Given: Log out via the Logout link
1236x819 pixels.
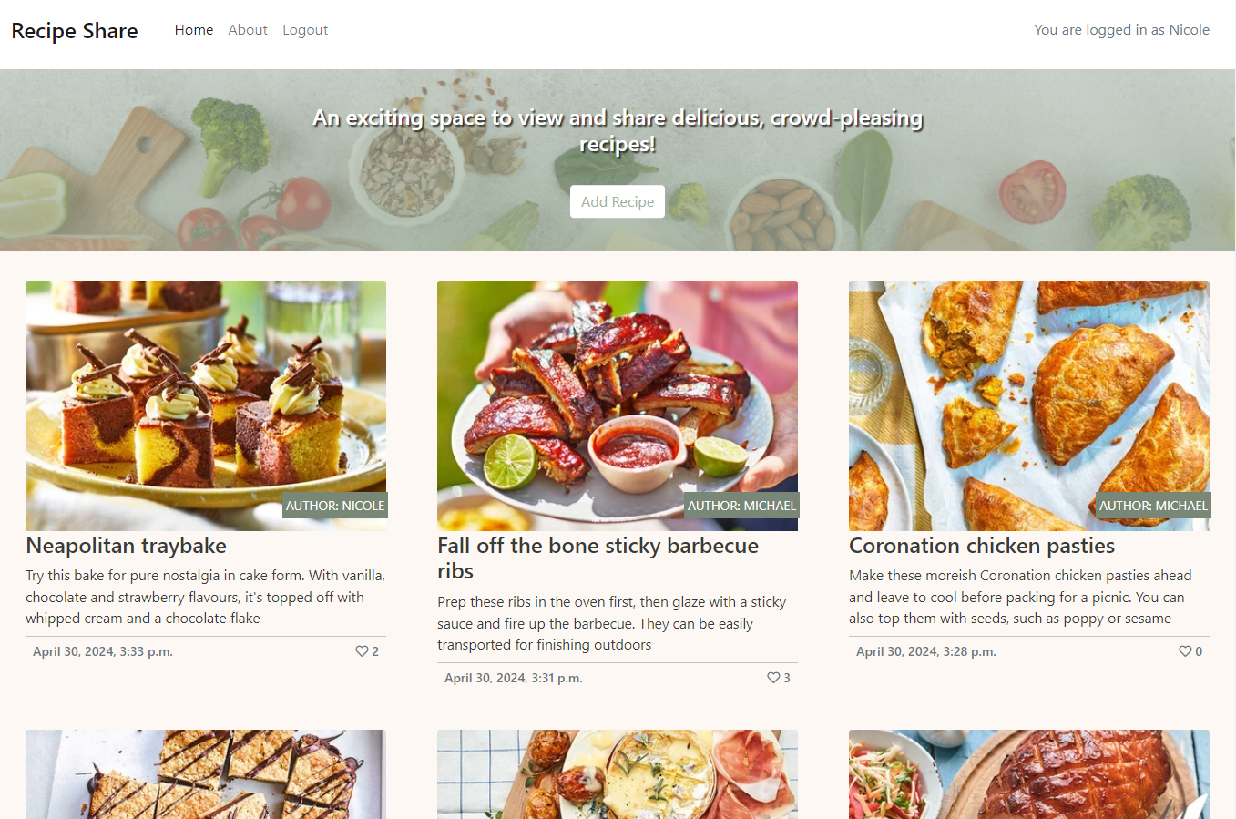Looking at the screenshot, I should pos(305,30).
